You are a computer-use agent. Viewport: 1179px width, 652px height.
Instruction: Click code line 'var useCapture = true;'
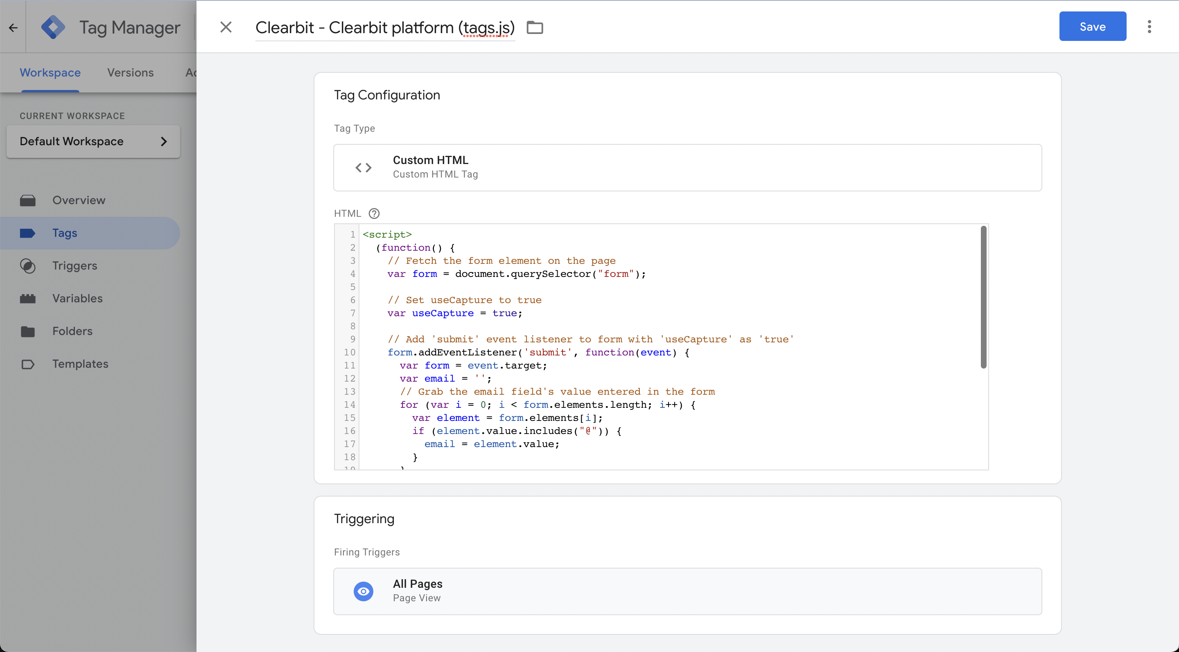click(x=454, y=313)
